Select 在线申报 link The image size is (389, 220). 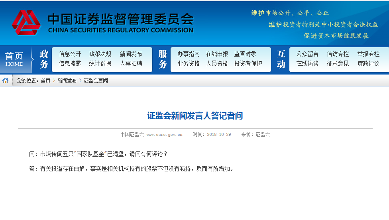pos(217,54)
